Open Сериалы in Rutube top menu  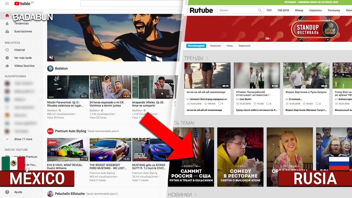click(315, 10)
